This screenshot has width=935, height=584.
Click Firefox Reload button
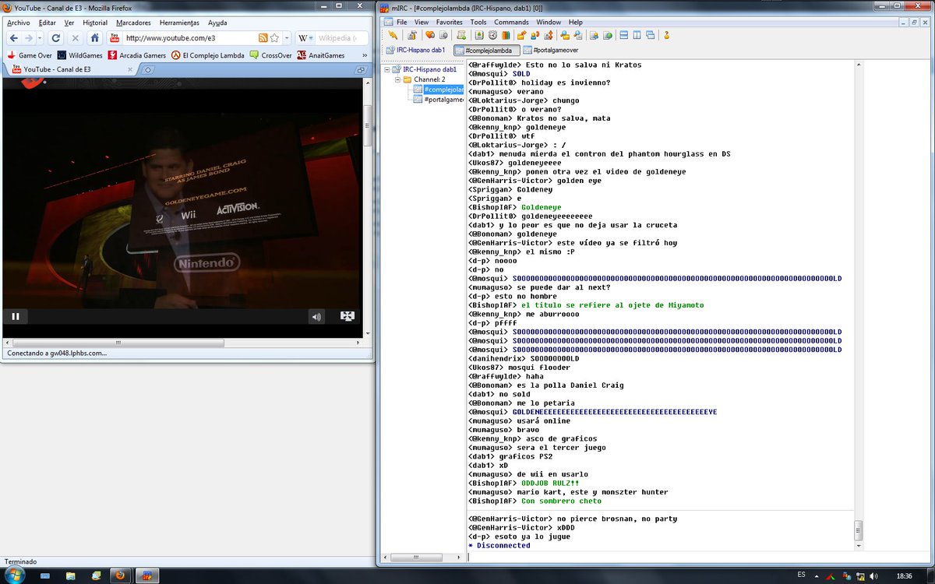[x=55, y=37]
